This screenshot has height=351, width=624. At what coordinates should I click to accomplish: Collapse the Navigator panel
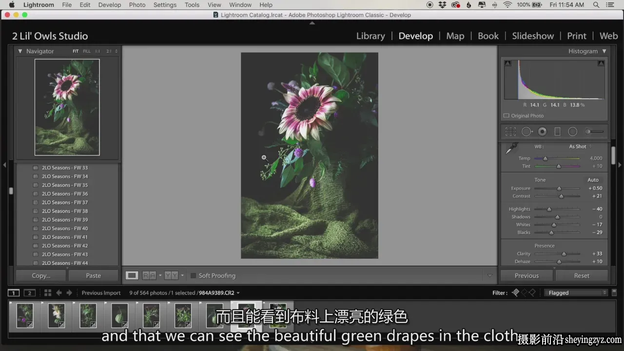point(20,51)
